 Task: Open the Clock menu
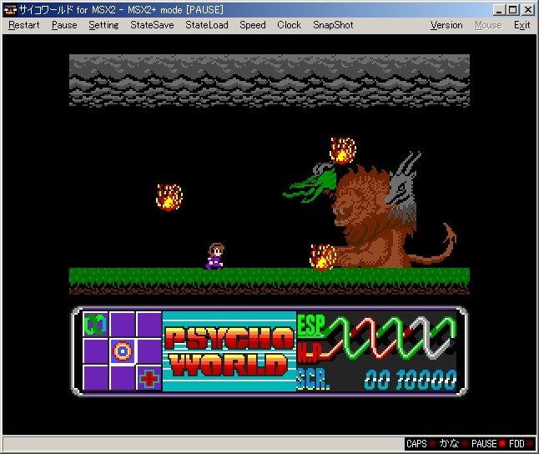pyautogui.click(x=289, y=25)
